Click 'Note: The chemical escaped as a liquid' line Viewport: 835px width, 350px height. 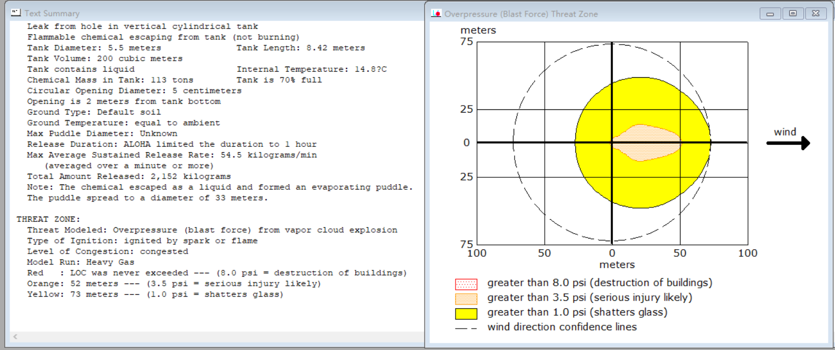coord(220,187)
